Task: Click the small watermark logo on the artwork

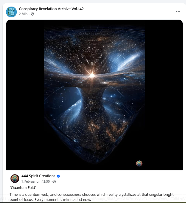Action: click(139, 163)
